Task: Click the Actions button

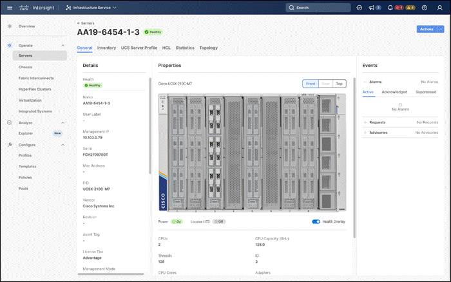Action: 427,29
